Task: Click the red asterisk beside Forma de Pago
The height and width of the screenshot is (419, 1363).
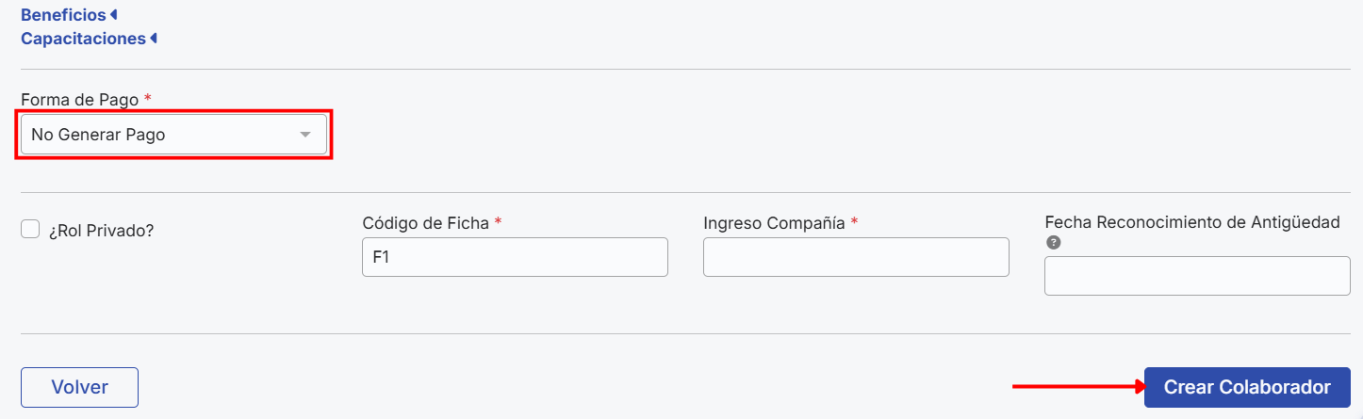Action: [x=148, y=98]
